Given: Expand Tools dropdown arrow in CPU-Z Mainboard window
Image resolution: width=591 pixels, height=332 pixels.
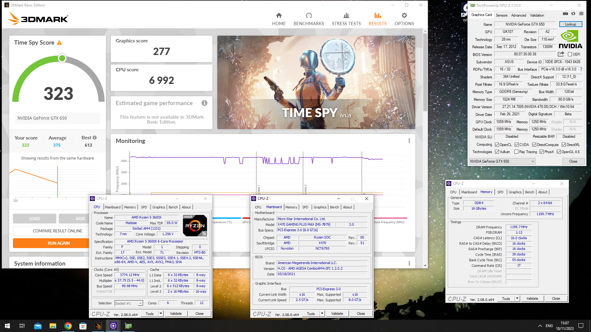Looking at the screenshot, I should [322, 314].
